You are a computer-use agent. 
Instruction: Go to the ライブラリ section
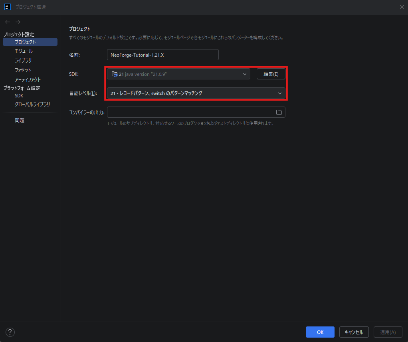[x=23, y=61]
